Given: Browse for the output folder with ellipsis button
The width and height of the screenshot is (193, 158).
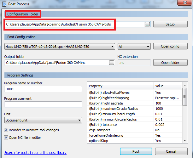Looking at the screenshot, I should [112, 63].
